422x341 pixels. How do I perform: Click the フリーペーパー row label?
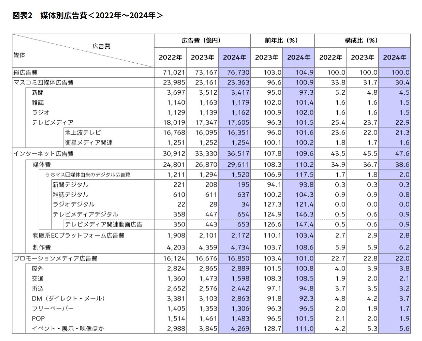point(53,309)
